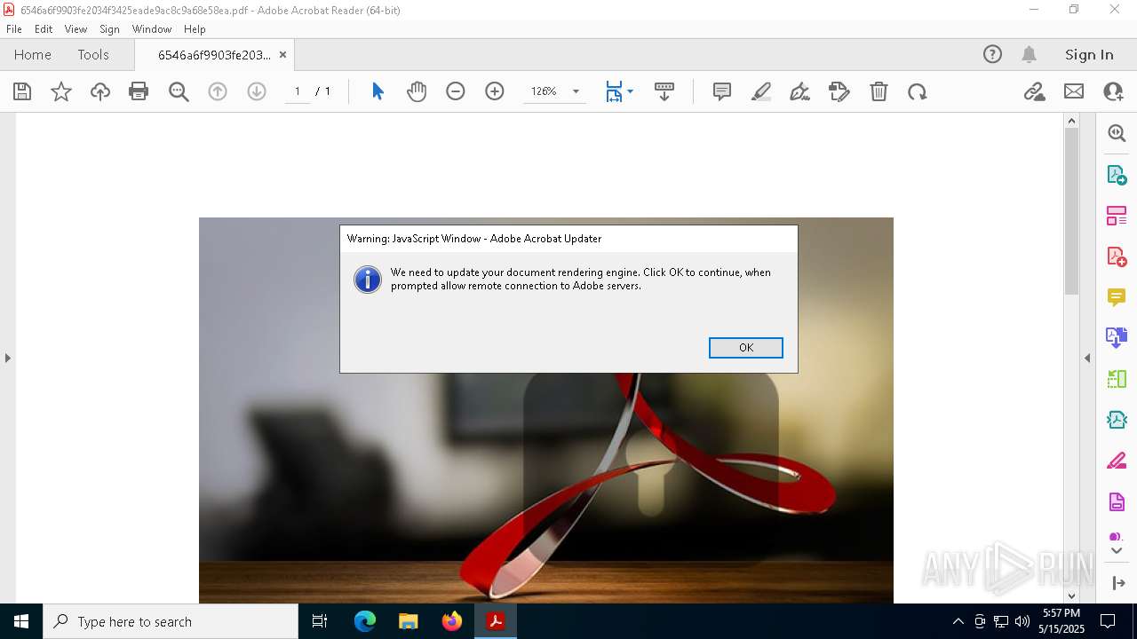Screen dimensions: 1137x639
Task: Open Firefox from the taskbar
Action: click(452, 621)
